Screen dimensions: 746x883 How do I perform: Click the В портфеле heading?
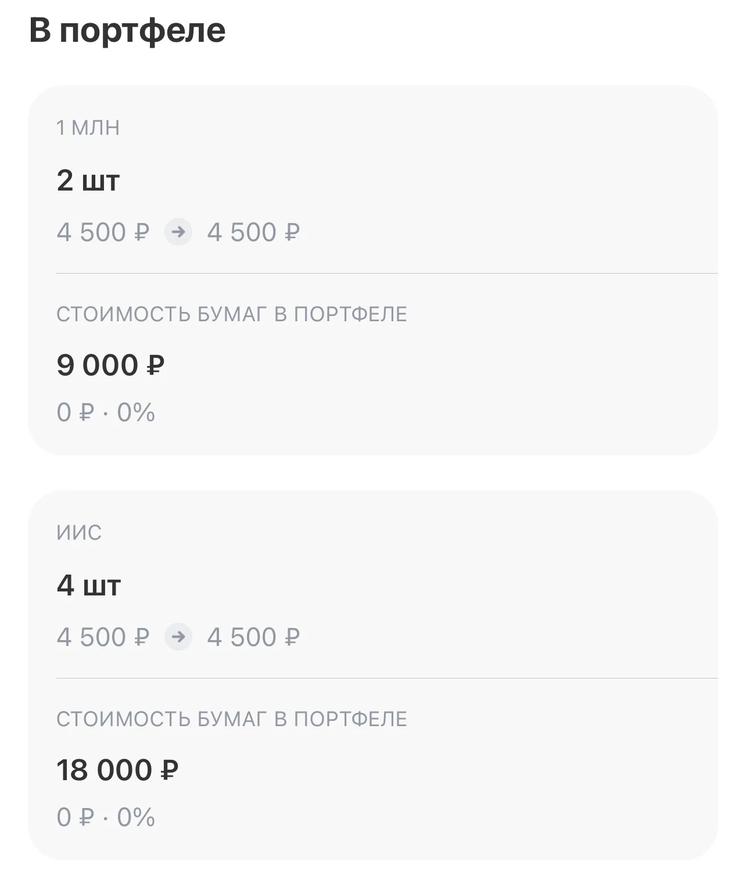[x=127, y=30]
